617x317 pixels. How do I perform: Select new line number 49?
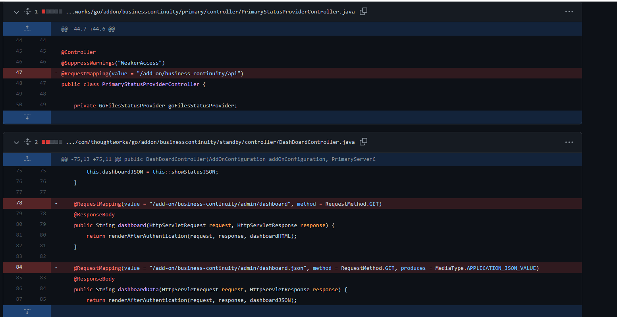(x=43, y=105)
